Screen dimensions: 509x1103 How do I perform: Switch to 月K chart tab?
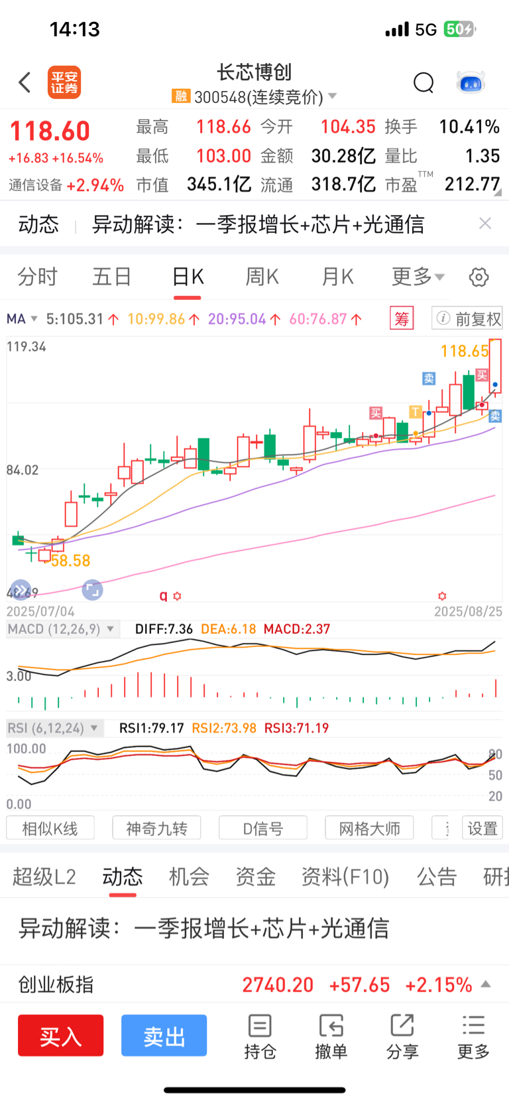click(338, 276)
